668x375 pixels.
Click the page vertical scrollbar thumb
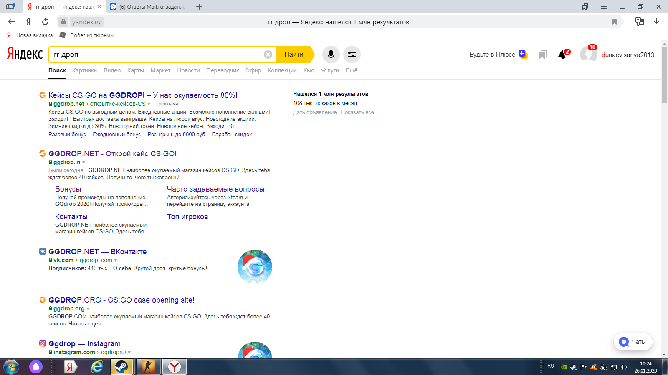point(664,75)
